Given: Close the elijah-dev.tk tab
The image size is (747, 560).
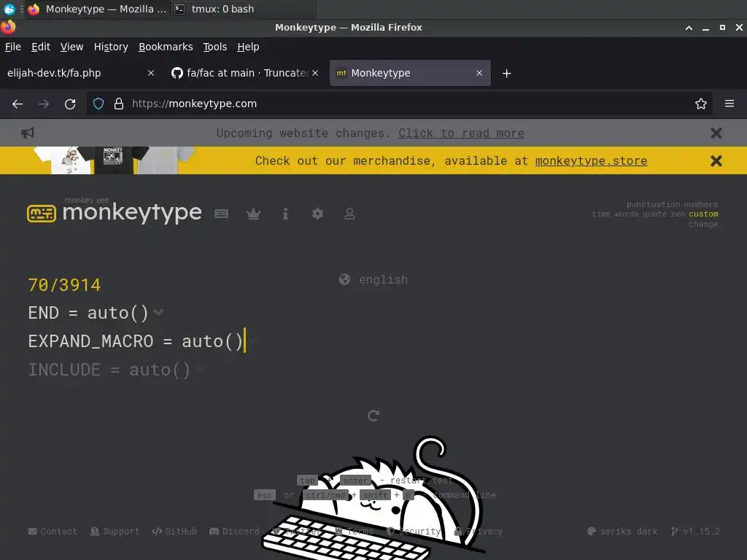Looking at the screenshot, I should click(x=151, y=73).
